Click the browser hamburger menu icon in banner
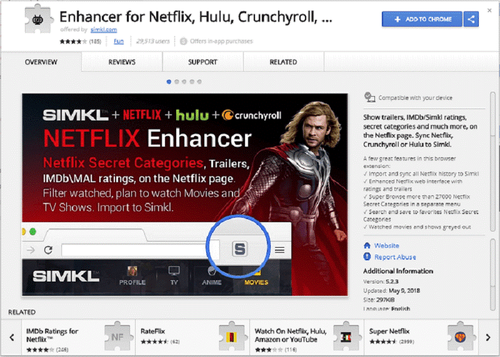Viewport: 500px width, 357px height. (x=280, y=250)
